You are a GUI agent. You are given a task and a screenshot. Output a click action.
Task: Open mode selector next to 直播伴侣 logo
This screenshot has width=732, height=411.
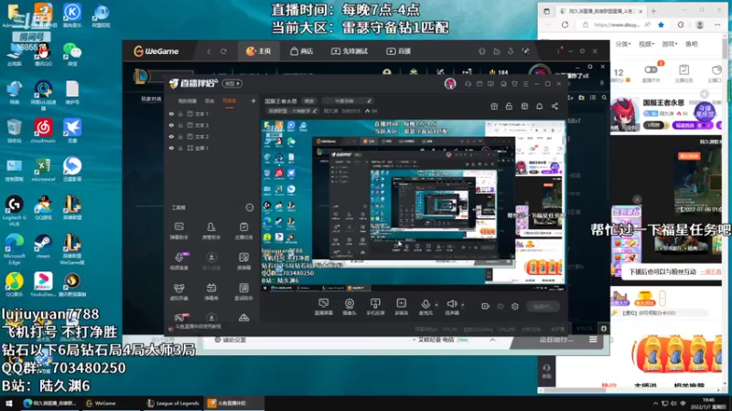pos(232,84)
